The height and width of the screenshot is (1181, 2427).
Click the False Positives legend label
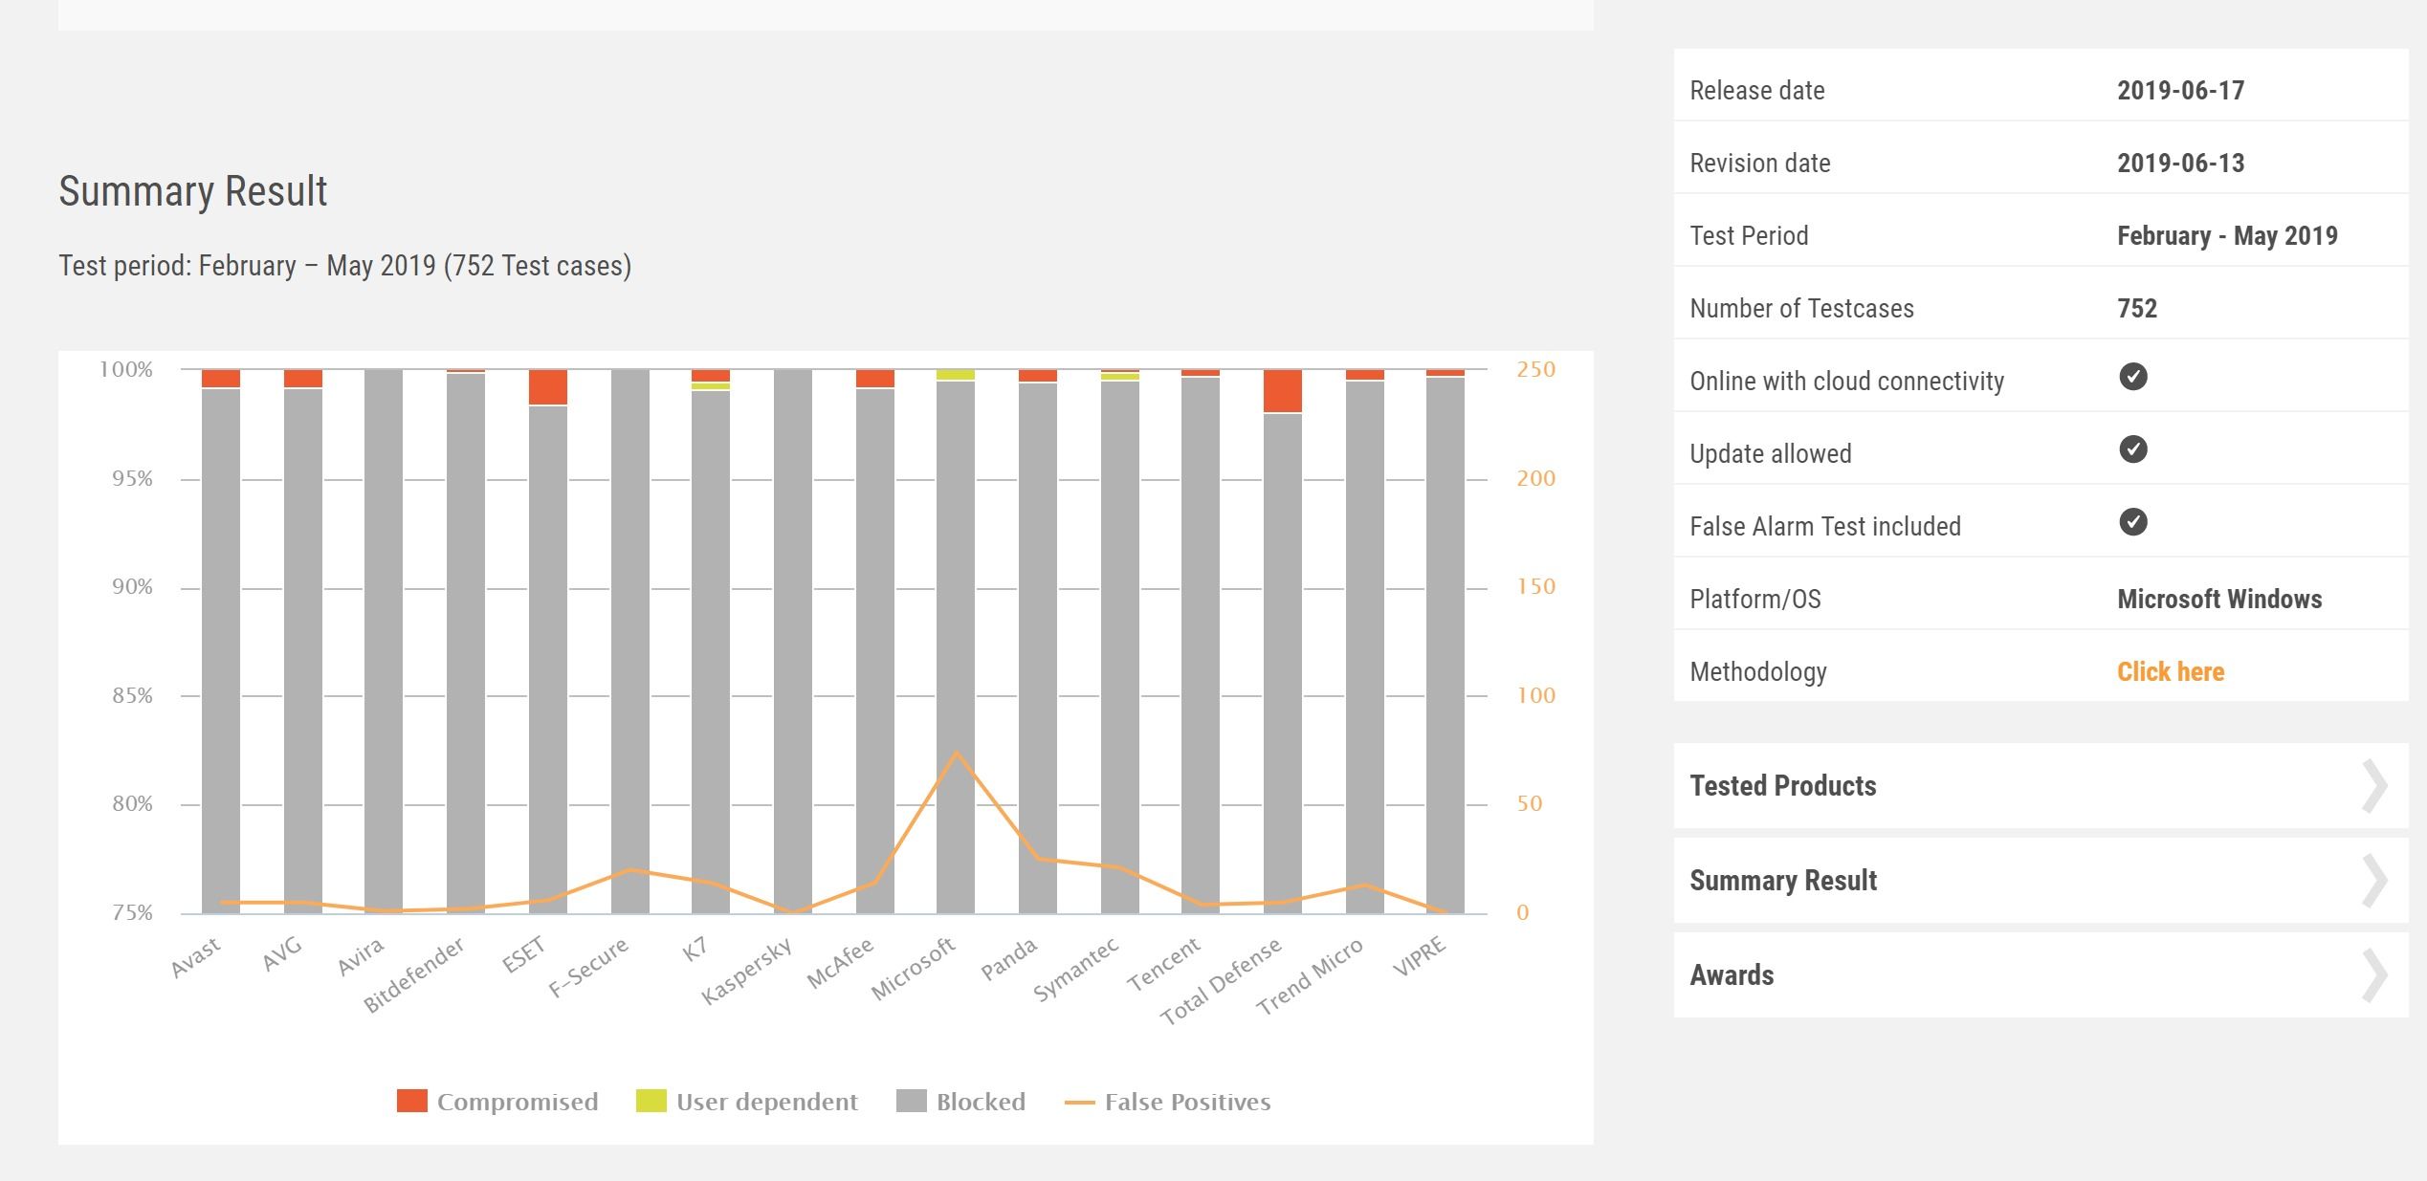click(1187, 1102)
